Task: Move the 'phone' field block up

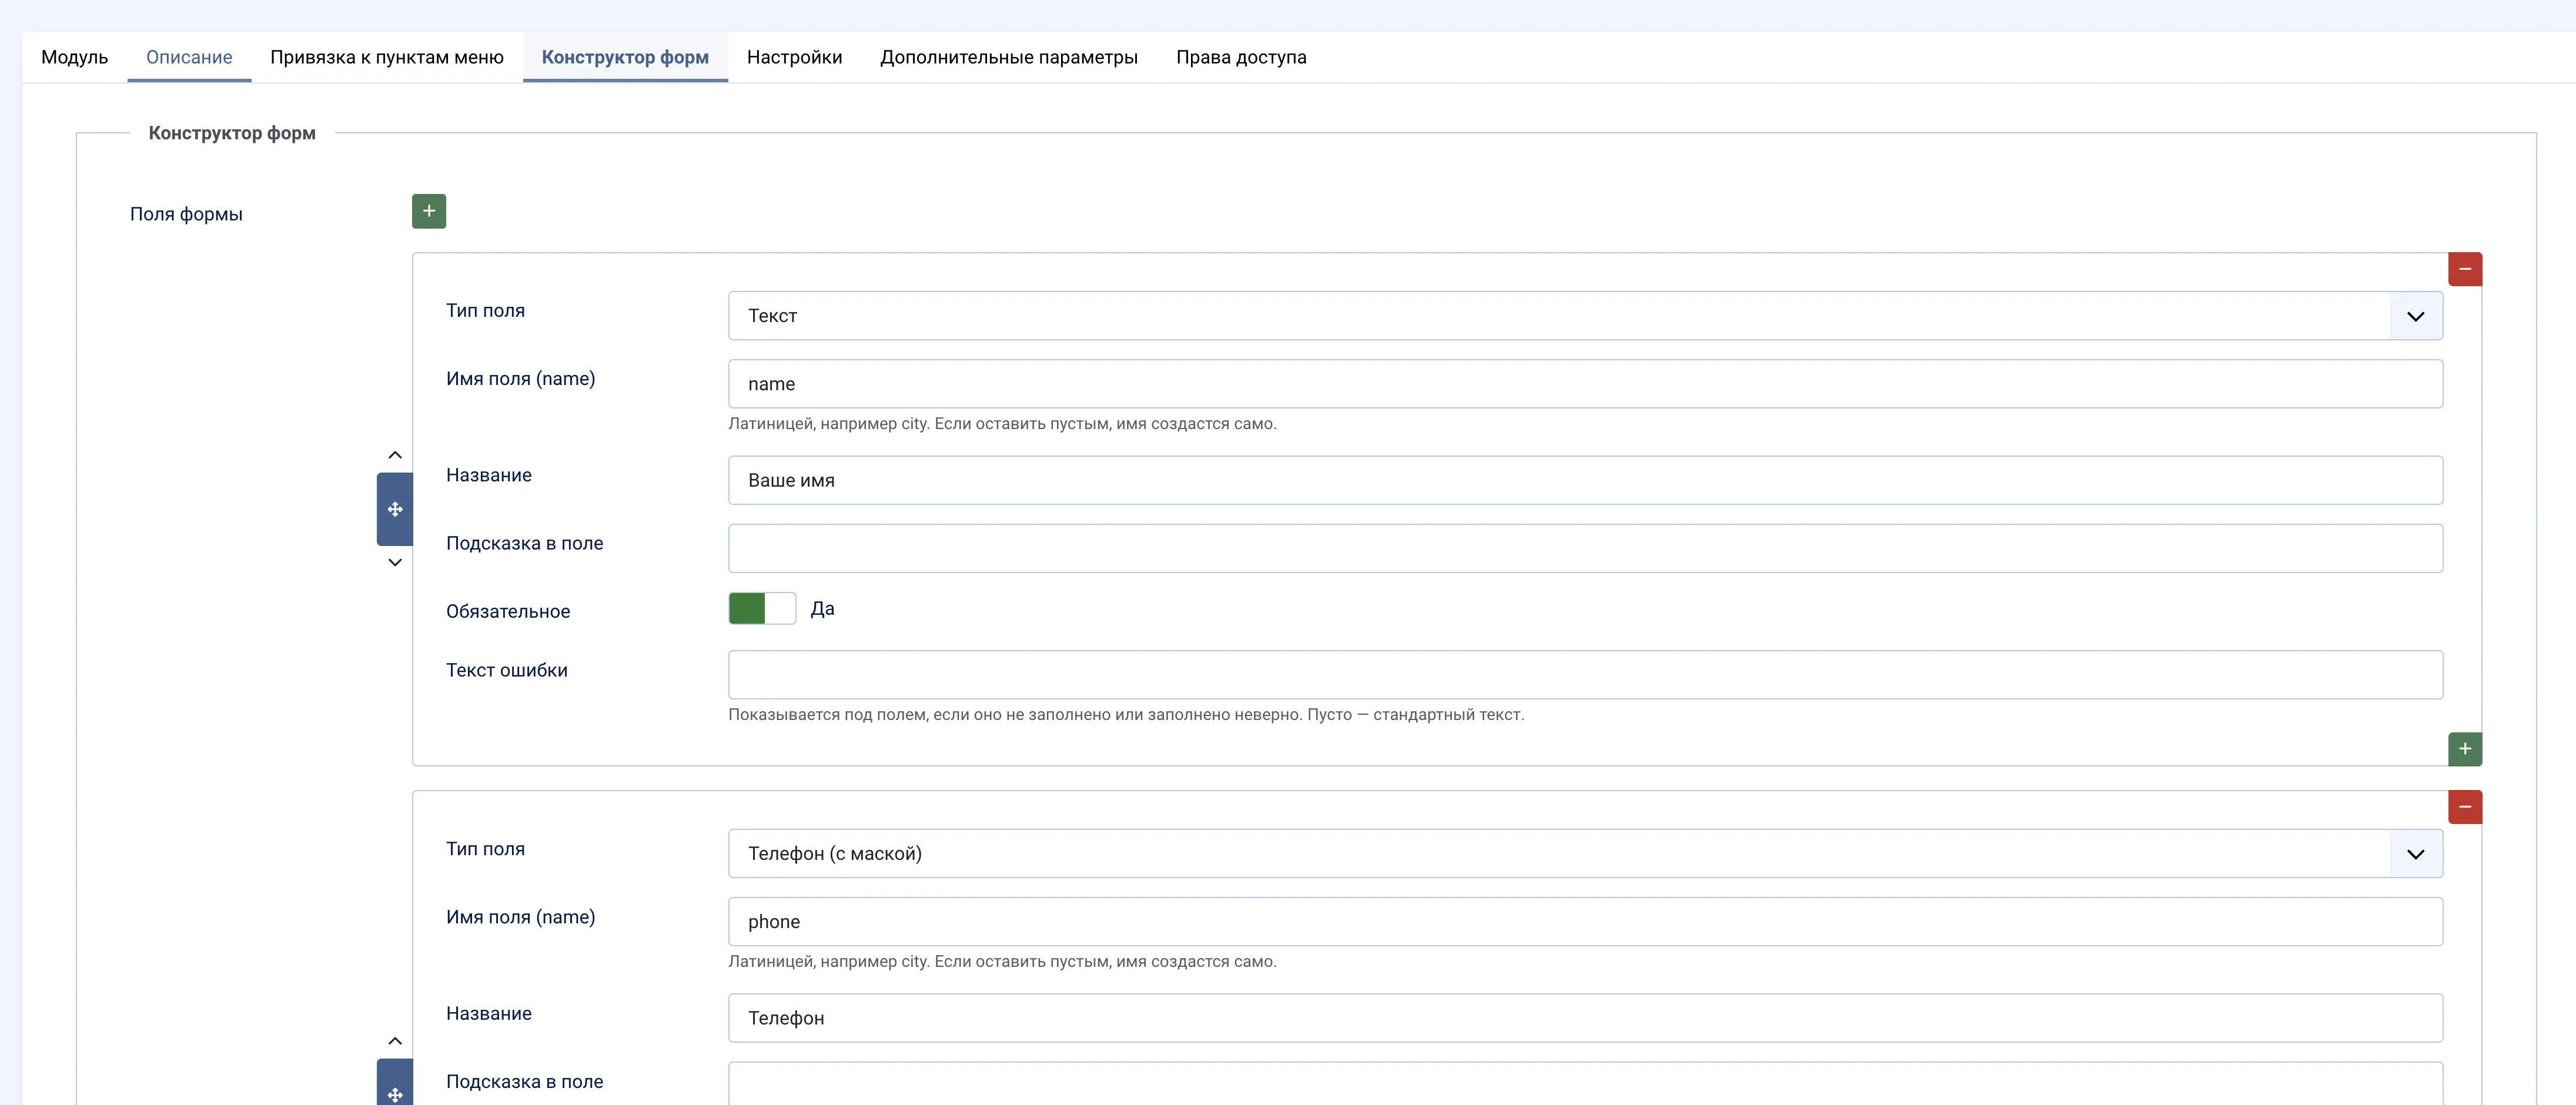Action: (x=395, y=1041)
